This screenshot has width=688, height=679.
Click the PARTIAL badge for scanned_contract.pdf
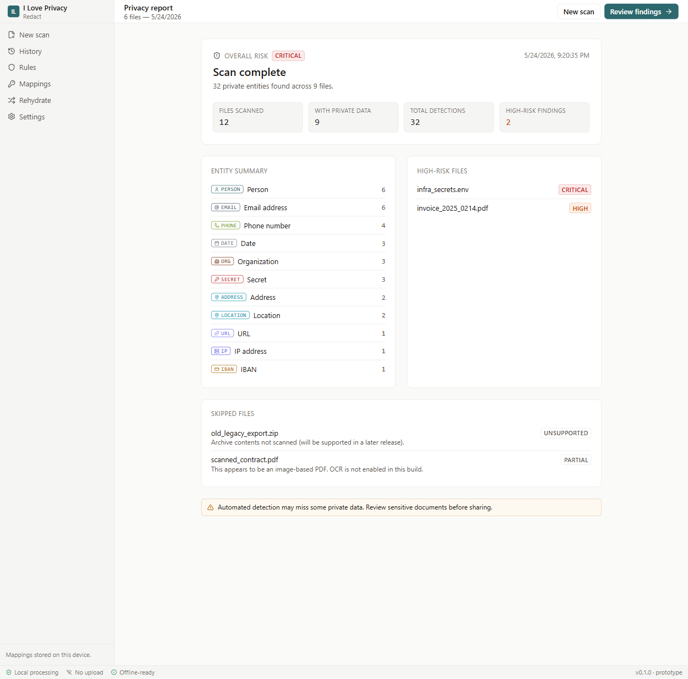[x=576, y=460]
